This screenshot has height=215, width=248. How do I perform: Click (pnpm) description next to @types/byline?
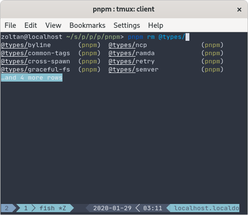pyautogui.click(x=89, y=45)
